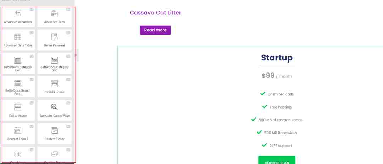383x164 pixels.
Task: Click the $99 per month price text
Action: pos(277,76)
